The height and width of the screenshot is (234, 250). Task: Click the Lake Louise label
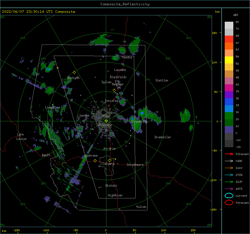(21, 137)
